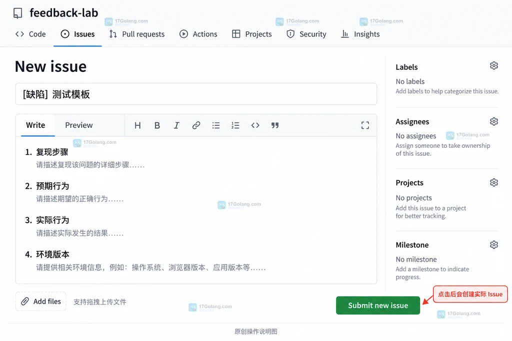Viewport: 512px width, 341px height.
Task: Click the '预期行为' heading in the body
Action: [52, 186]
